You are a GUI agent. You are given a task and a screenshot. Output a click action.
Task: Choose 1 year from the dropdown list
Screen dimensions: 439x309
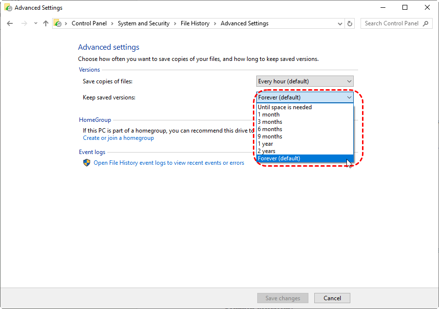coord(266,144)
